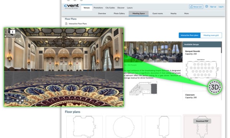
Task: Select the Guest rooms tab
Action: pos(158,13)
